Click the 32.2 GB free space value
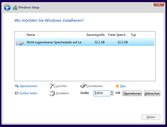 click(123, 42)
